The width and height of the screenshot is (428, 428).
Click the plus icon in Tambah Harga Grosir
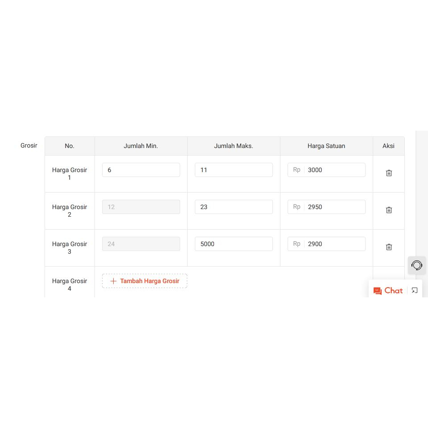click(x=113, y=281)
